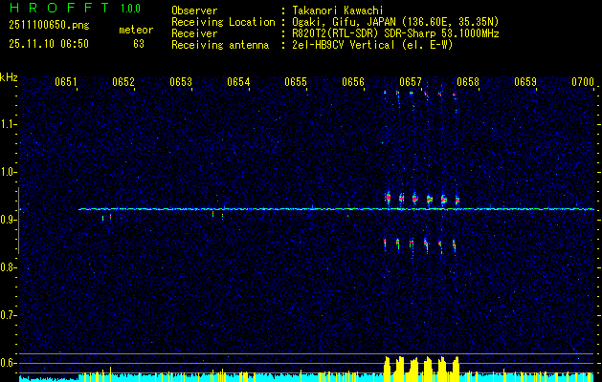Screen dimensions: 602x382
Task: Click the meteor count 63
Action: pos(139,44)
